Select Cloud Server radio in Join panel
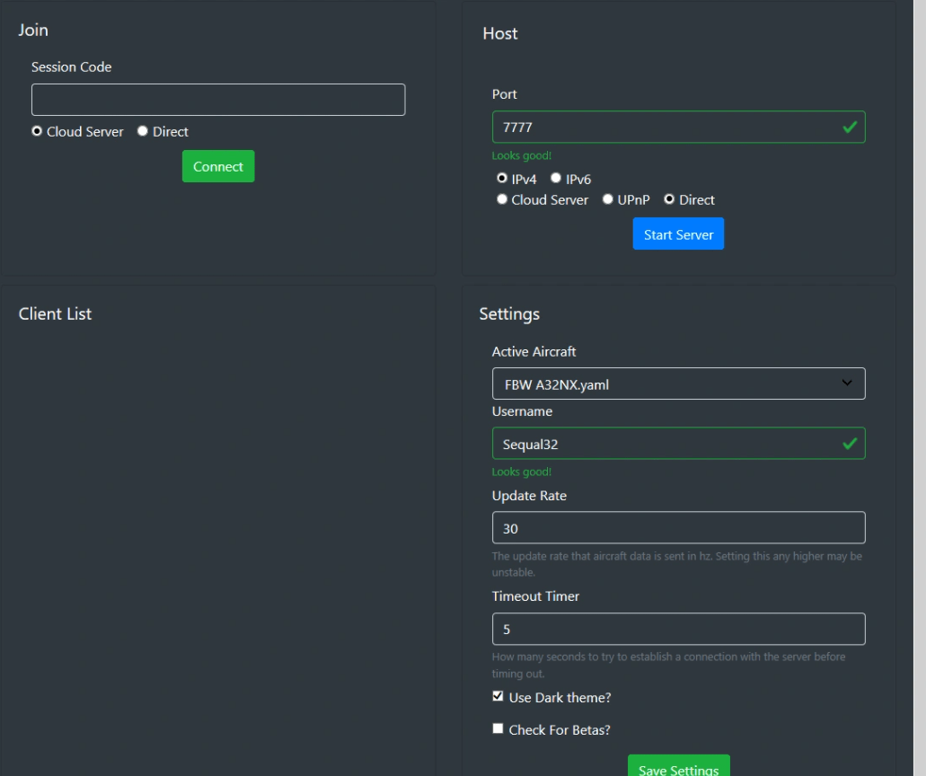 tap(37, 131)
